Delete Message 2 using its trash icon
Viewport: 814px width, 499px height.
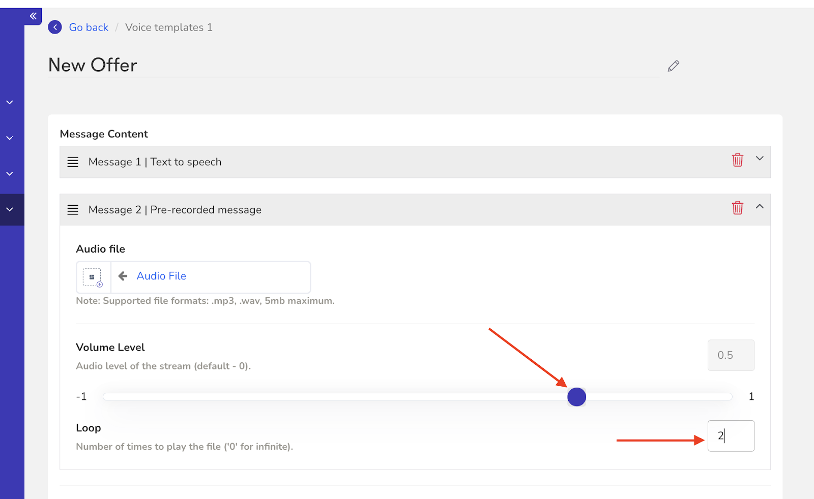coord(738,208)
